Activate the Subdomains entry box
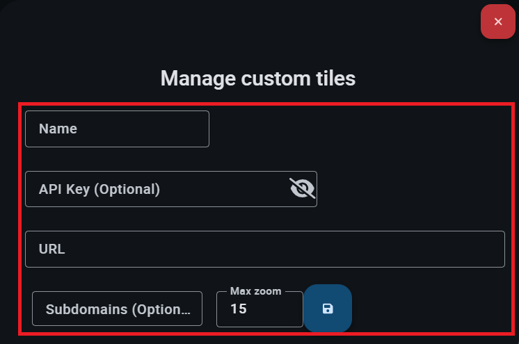This screenshot has height=344, width=519. click(117, 309)
